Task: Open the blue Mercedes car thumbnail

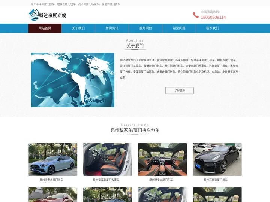Action: tap(53, 159)
